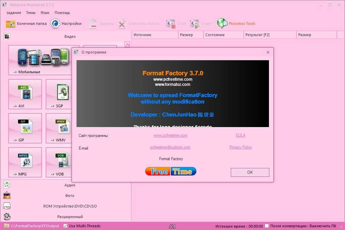Choose the GIF conversion tile
The image size is (345, 230).
[x=25, y=128]
